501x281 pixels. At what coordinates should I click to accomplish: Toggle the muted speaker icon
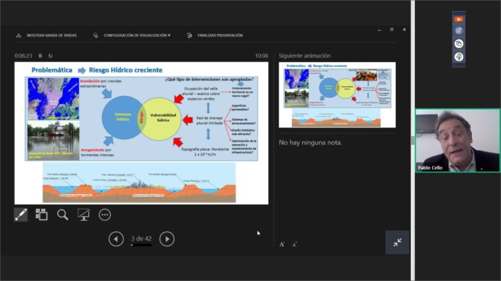(458, 31)
